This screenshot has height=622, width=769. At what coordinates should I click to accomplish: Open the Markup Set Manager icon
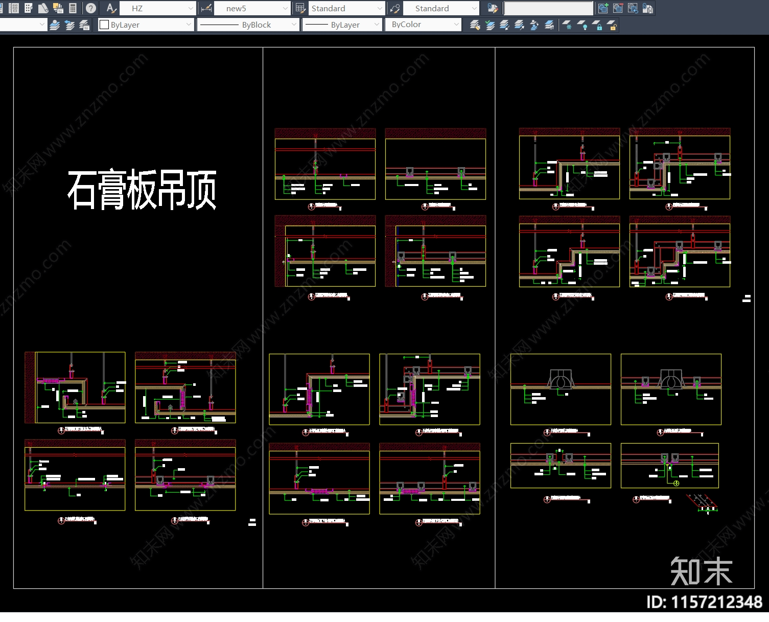tap(58, 8)
